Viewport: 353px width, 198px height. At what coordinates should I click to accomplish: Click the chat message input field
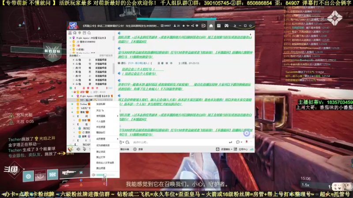(180, 142)
